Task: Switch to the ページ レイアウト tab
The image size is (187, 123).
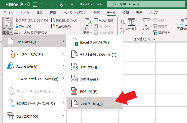Action: click(75, 13)
